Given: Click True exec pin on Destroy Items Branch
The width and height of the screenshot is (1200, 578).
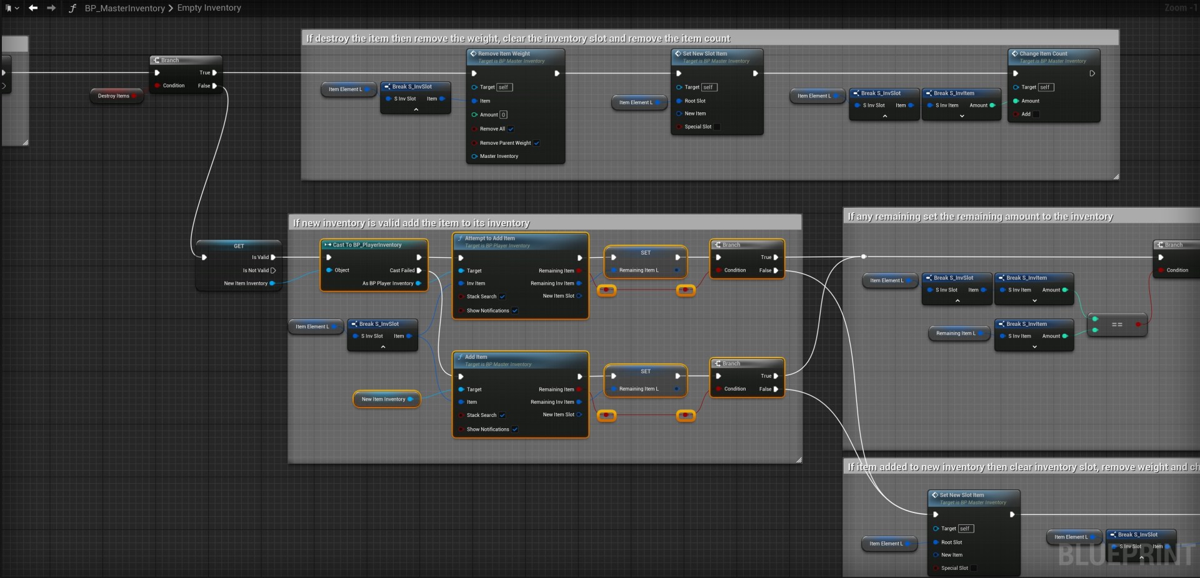Looking at the screenshot, I should 214,73.
